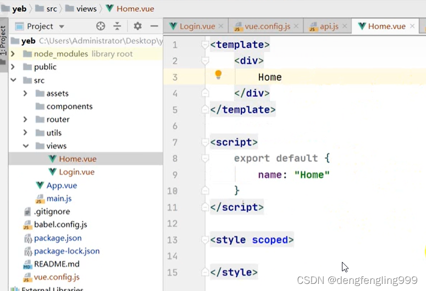Open README.md from project tree
The width and height of the screenshot is (426, 291).
[57, 264]
